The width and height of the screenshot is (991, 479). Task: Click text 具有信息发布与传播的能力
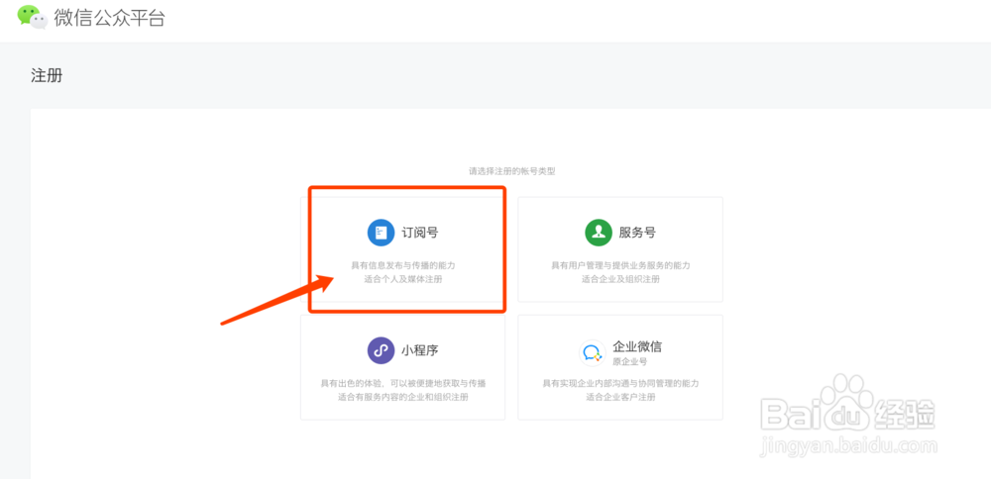[x=403, y=265]
